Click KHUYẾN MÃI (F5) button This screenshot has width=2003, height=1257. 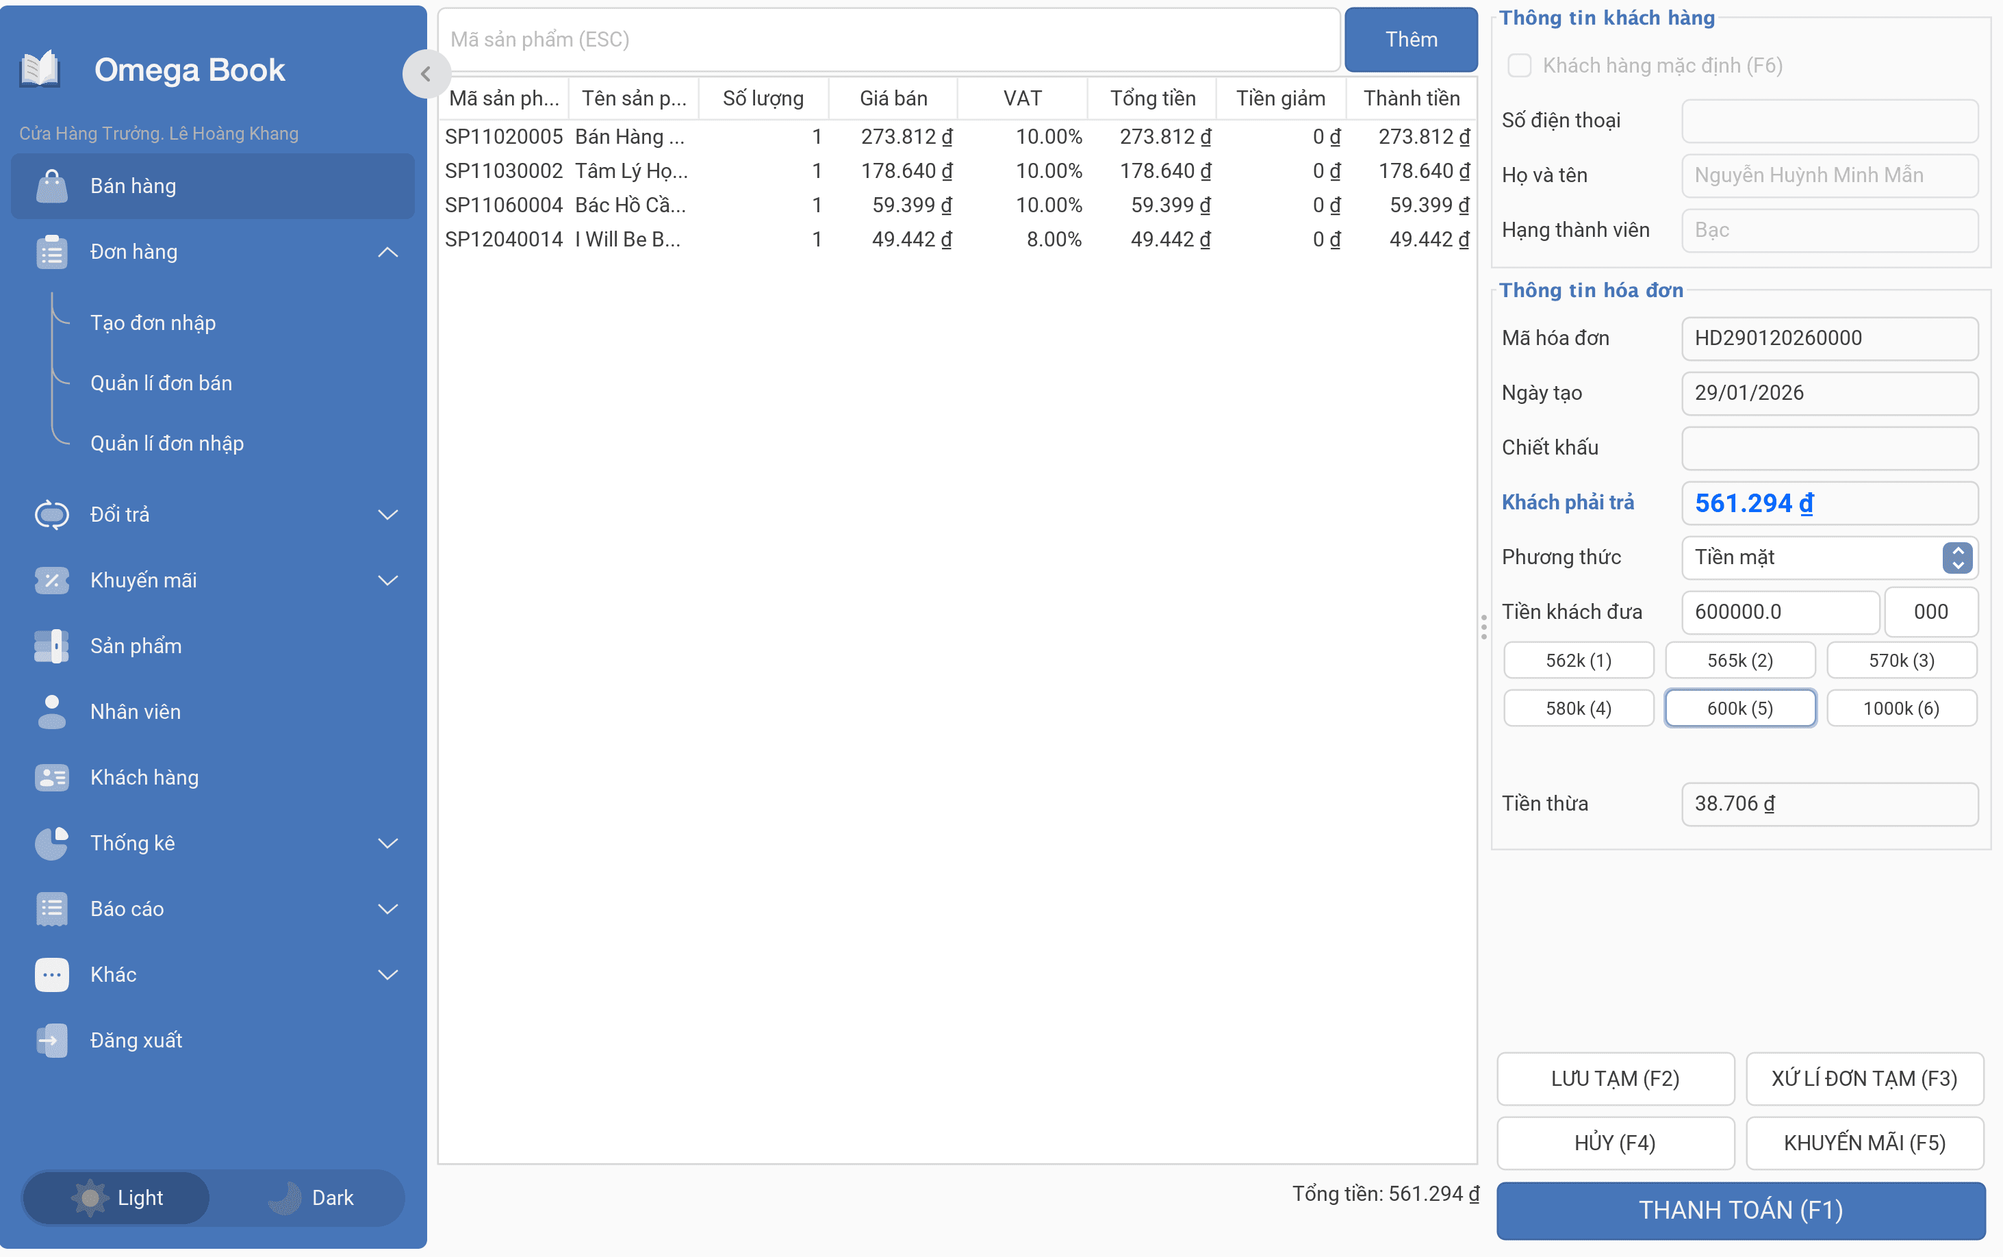point(1864,1143)
